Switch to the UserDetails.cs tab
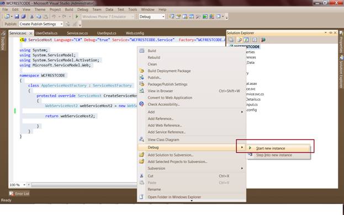344x215 pixels. (46, 33)
